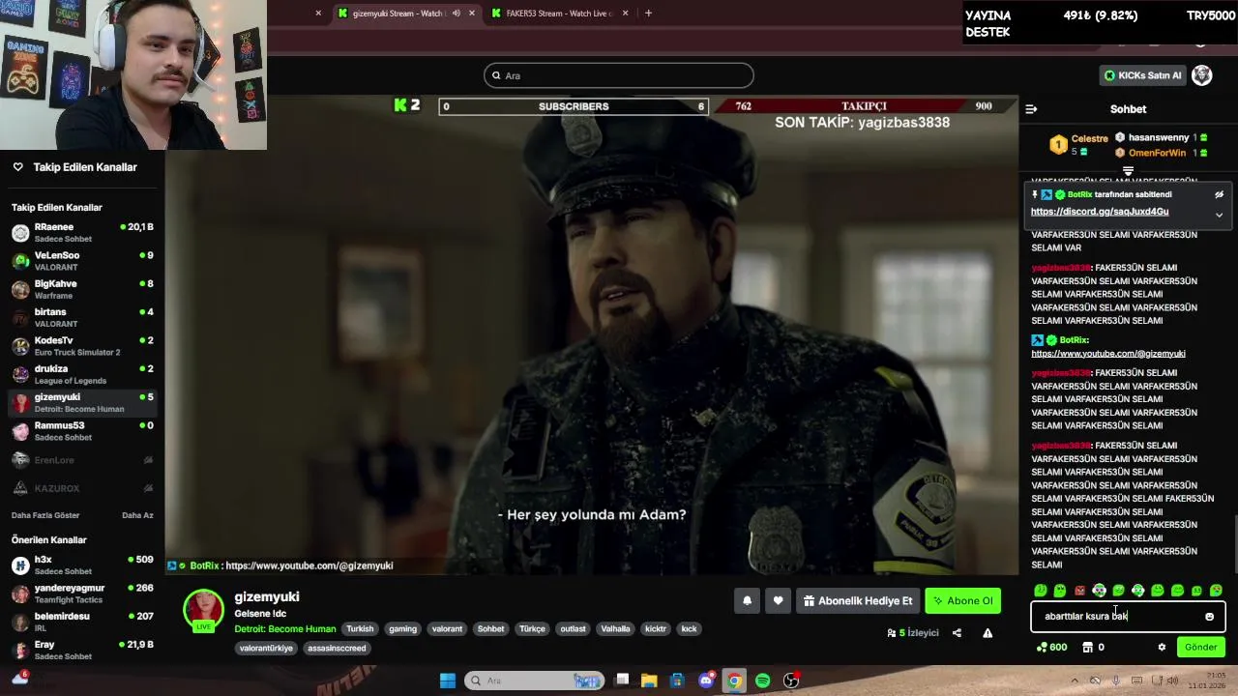Screen dimensions: 1238x696
Task: Share the stream via share icon
Action: 957,633
